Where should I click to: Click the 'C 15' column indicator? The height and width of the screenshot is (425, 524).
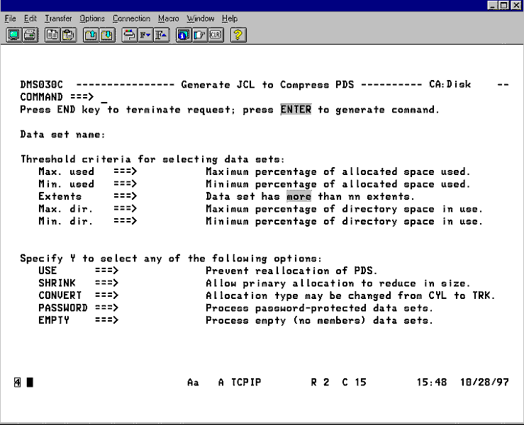[354, 382]
